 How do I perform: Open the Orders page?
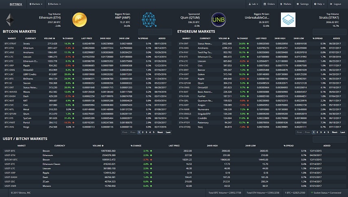pos(269,4)
